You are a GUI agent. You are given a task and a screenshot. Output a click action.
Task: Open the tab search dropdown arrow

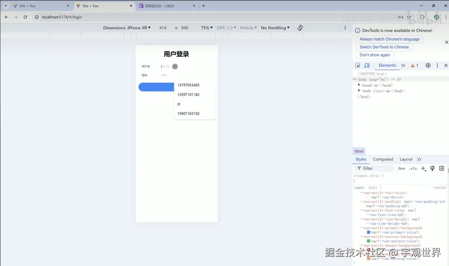pyautogui.click(x=6, y=6)
